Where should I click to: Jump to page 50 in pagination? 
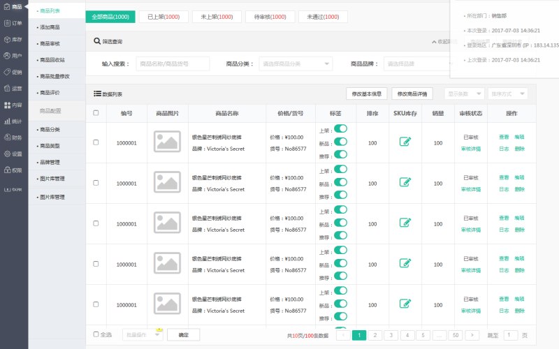tap(456, 335)
